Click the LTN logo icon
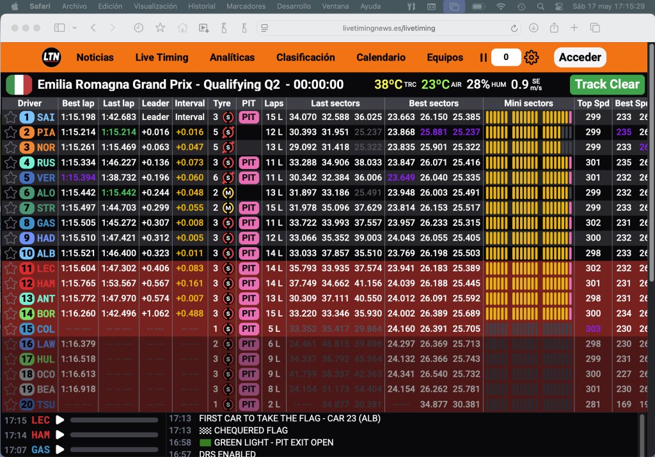The width and height of the screenshot is (655, 457). [x=51, y=57]
